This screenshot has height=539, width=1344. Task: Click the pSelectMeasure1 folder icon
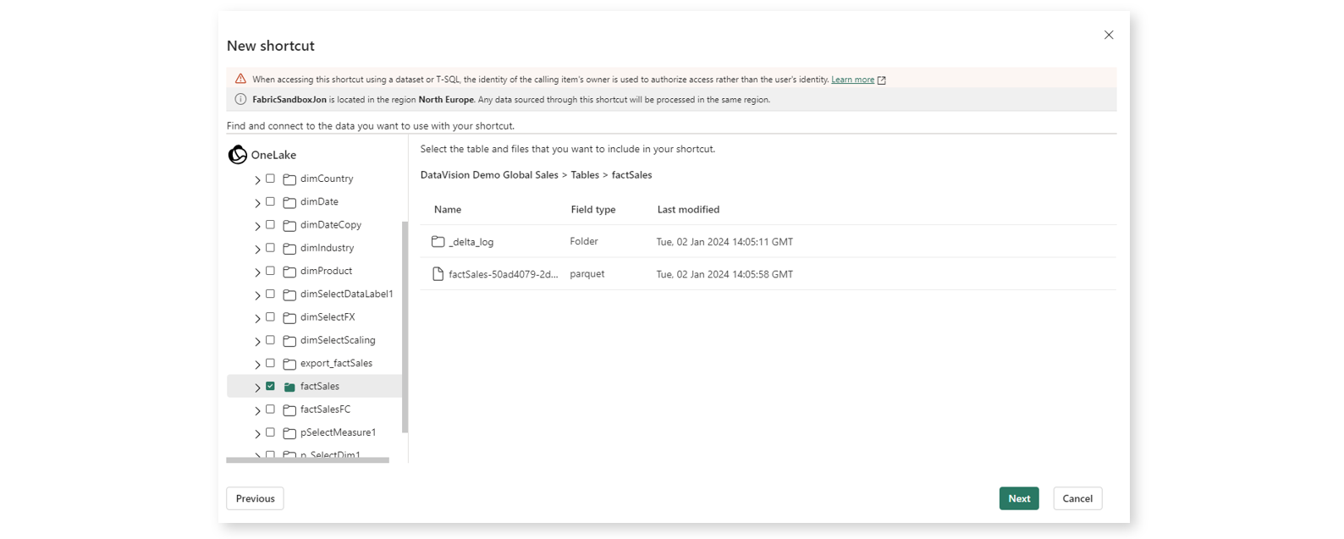[x=289, y=432]
